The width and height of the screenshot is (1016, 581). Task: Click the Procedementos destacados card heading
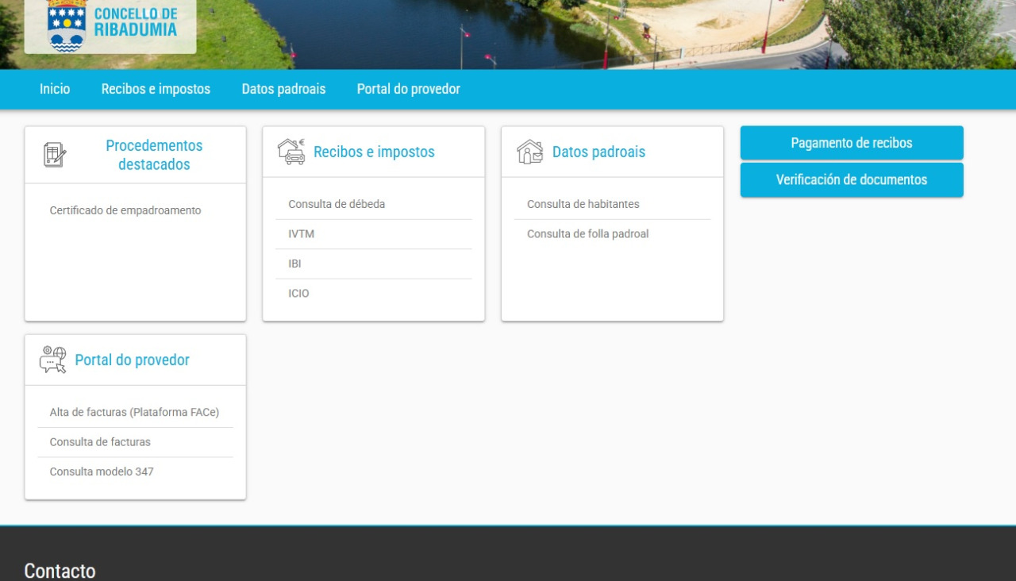tap(154, 155)
